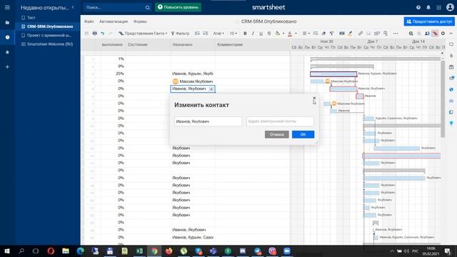Open the more toolbar options ellipsis
The image size is (457, 257).
point(395,34)
